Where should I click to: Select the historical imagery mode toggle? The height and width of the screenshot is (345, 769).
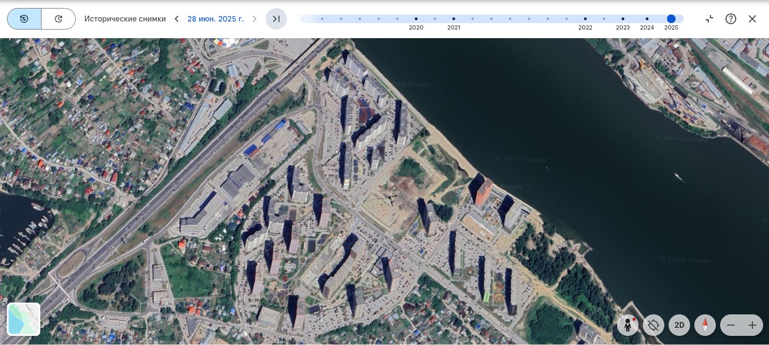(24, 19)
